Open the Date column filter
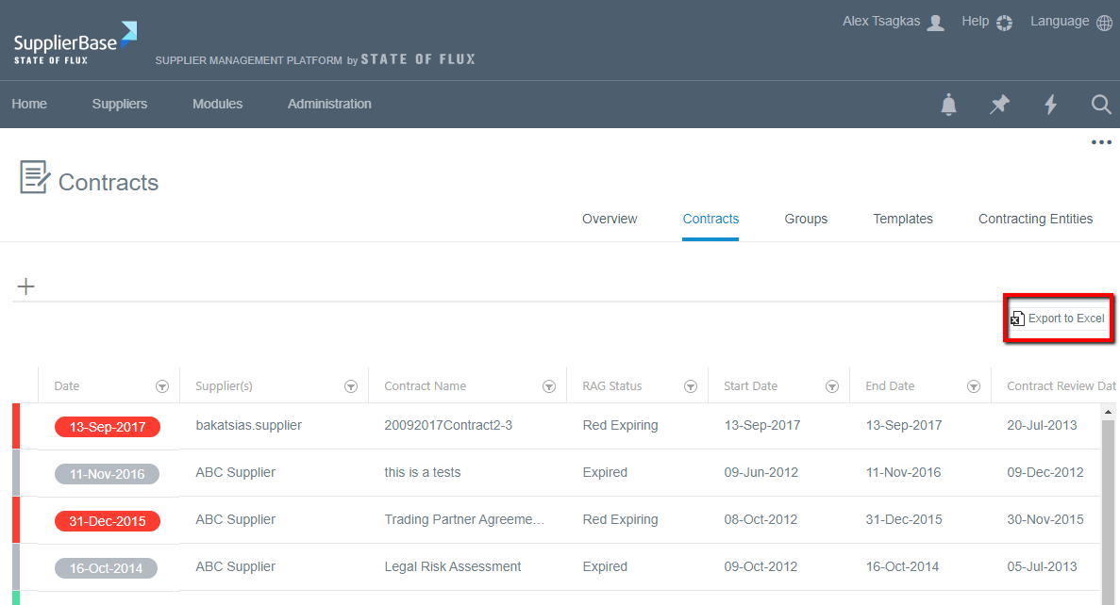1120x605 pixels. [x=162, y=386]
